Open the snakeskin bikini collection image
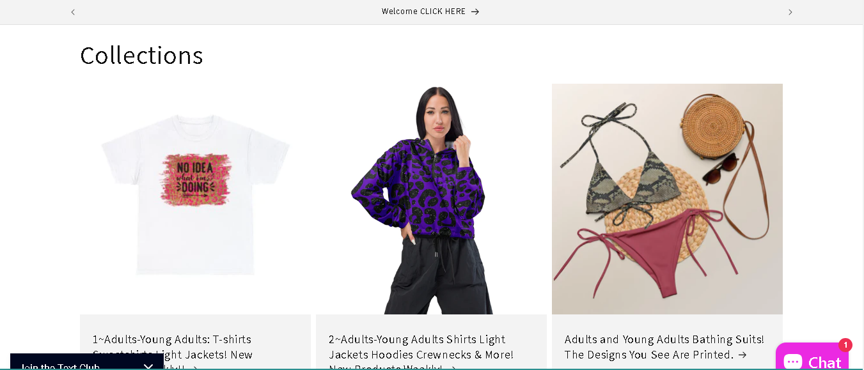This screenshot has height=370, width=864. pos(667,199)
